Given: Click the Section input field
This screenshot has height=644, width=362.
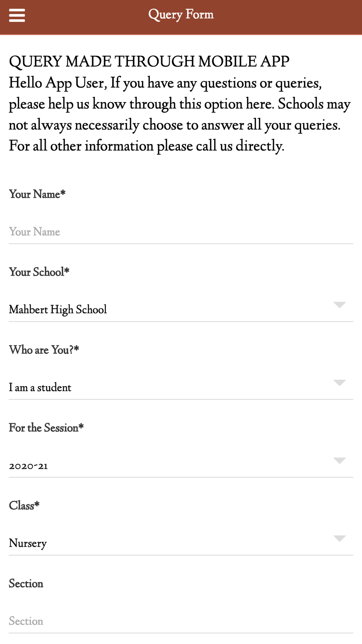Looking at the screenshot, I should (x=181, y=621).
